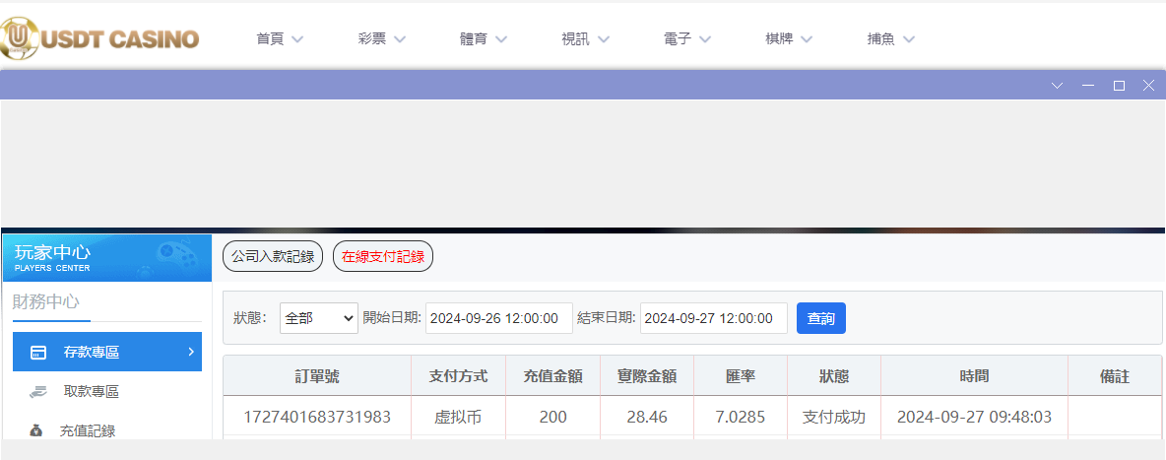Viewport: 1166px width, 460px height.
Task: Expand the chevron next to 首頁
Action: pyautogui.click(x=297, y=40)
